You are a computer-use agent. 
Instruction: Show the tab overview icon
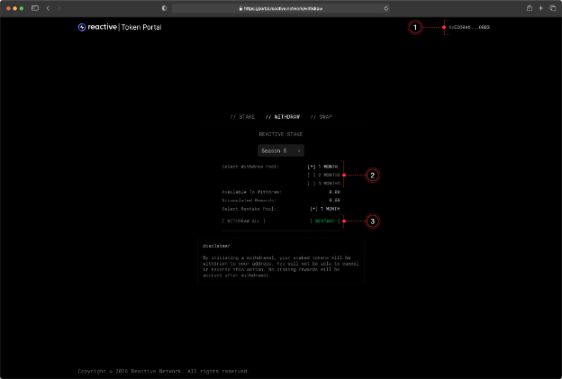click(553, 8)
